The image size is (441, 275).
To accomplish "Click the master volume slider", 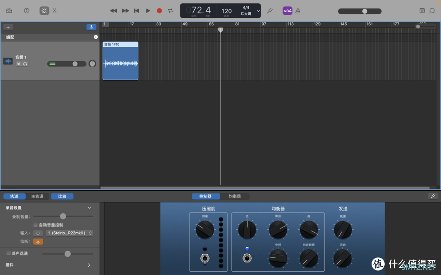I will [x=360, y=11].
